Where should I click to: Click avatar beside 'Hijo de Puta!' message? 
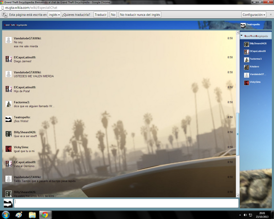9,89
